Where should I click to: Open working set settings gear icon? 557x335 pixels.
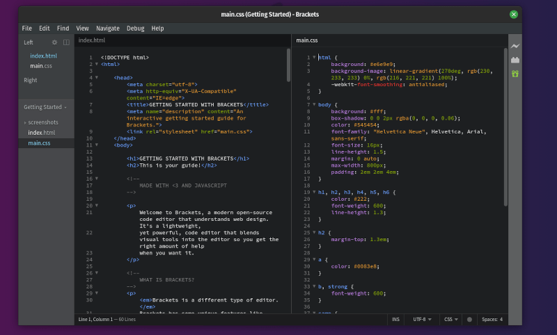tap(55, 42)
